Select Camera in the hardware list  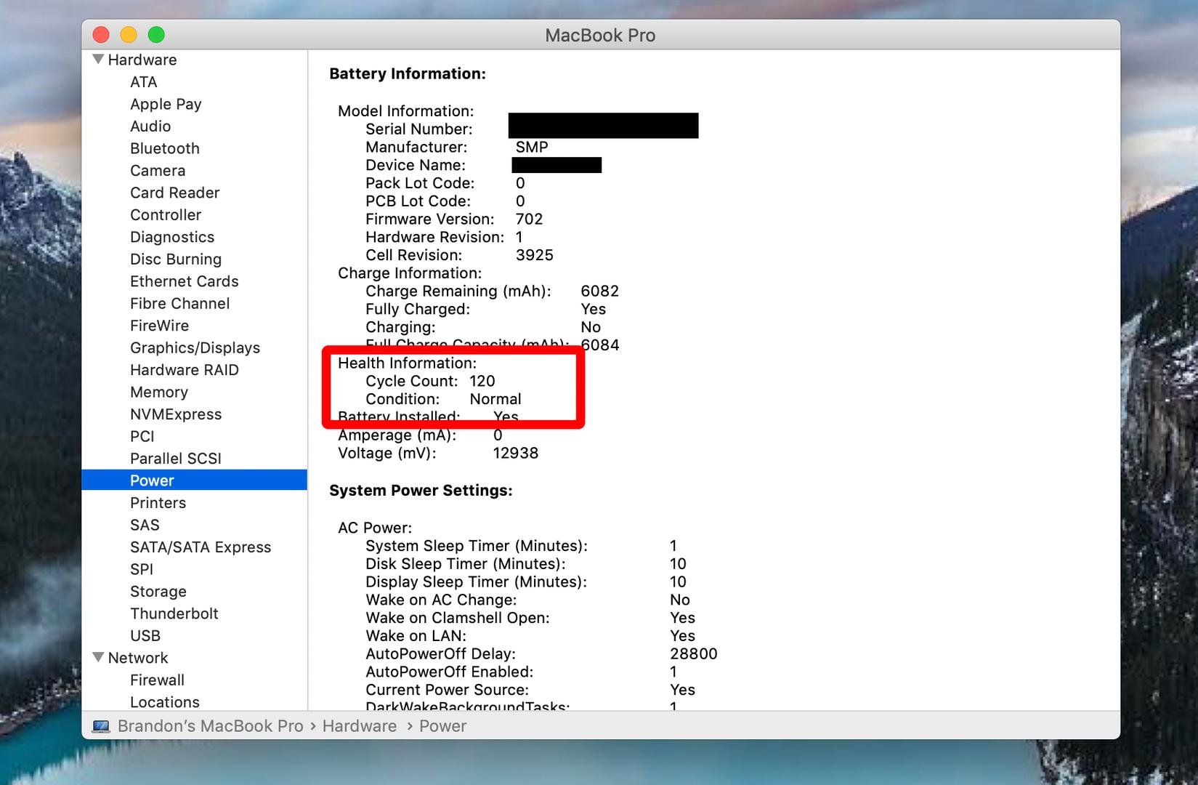click(158, 171)
